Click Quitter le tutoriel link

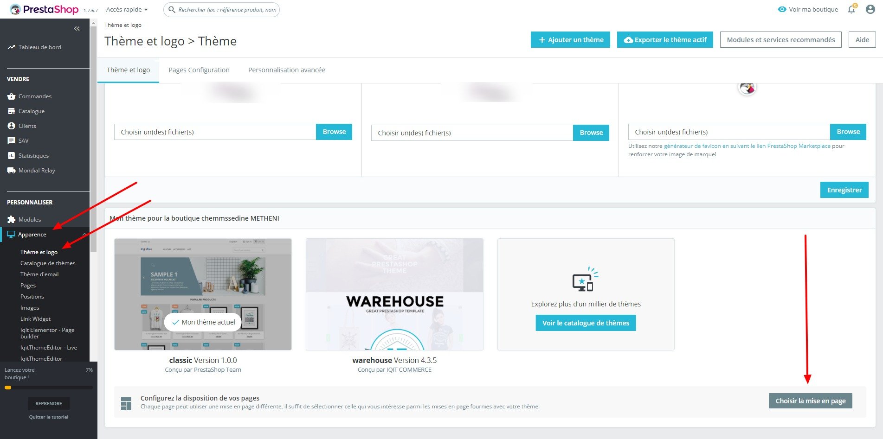(x=49, y=417)
